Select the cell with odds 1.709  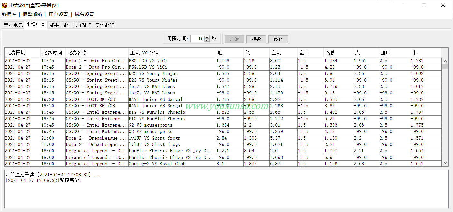229,61
